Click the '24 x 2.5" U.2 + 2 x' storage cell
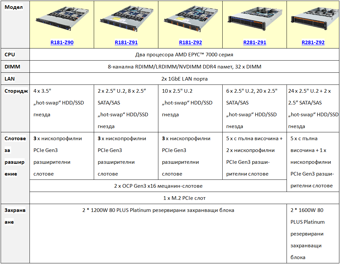340x264 pixels. [x=313, y=108]
